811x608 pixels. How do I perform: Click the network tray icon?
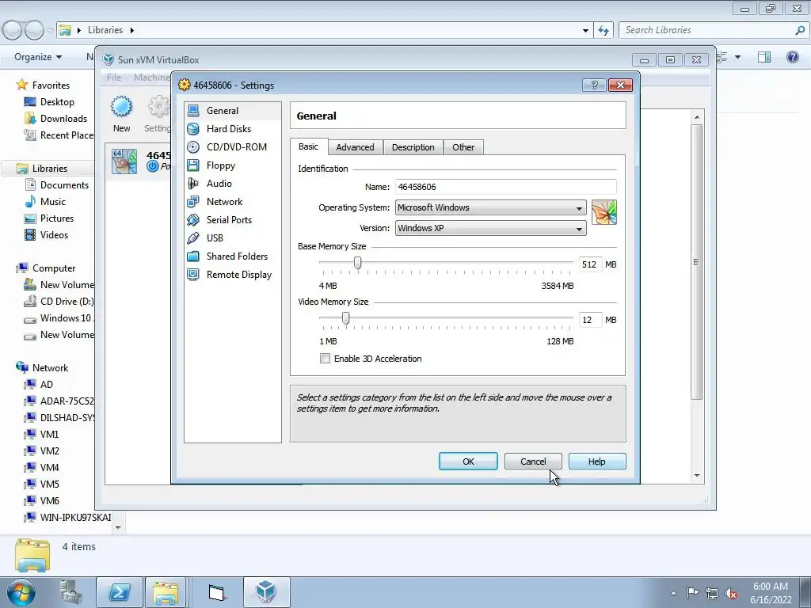[712, 593]
